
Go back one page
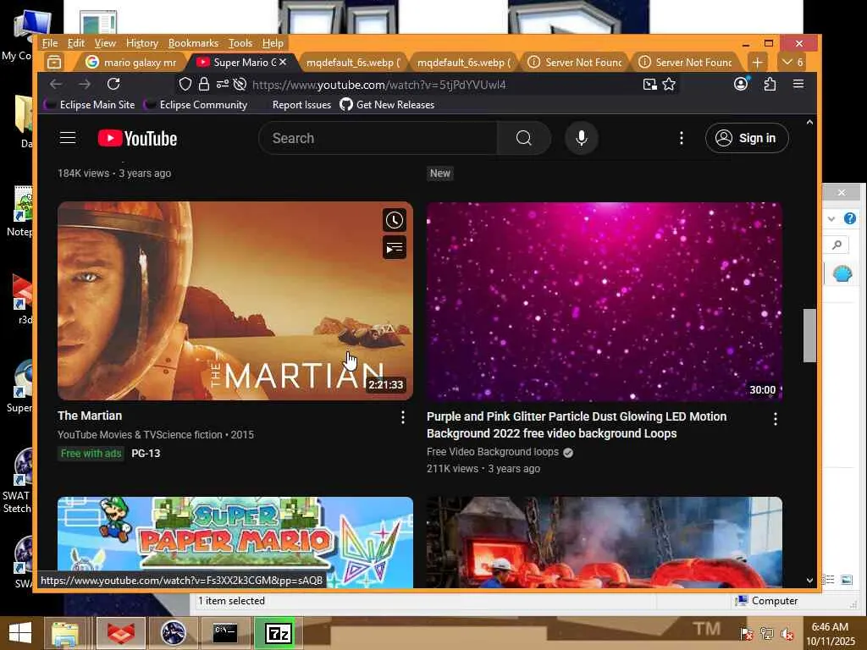coord(56,84)
